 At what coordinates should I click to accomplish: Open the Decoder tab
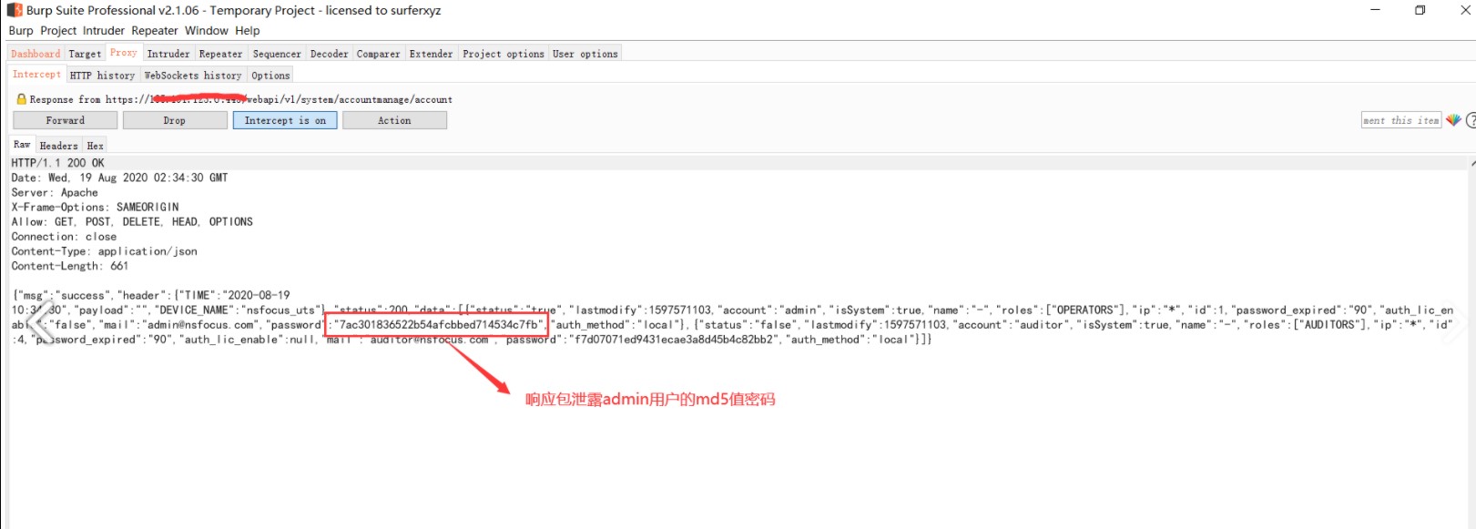click(330, 54)
